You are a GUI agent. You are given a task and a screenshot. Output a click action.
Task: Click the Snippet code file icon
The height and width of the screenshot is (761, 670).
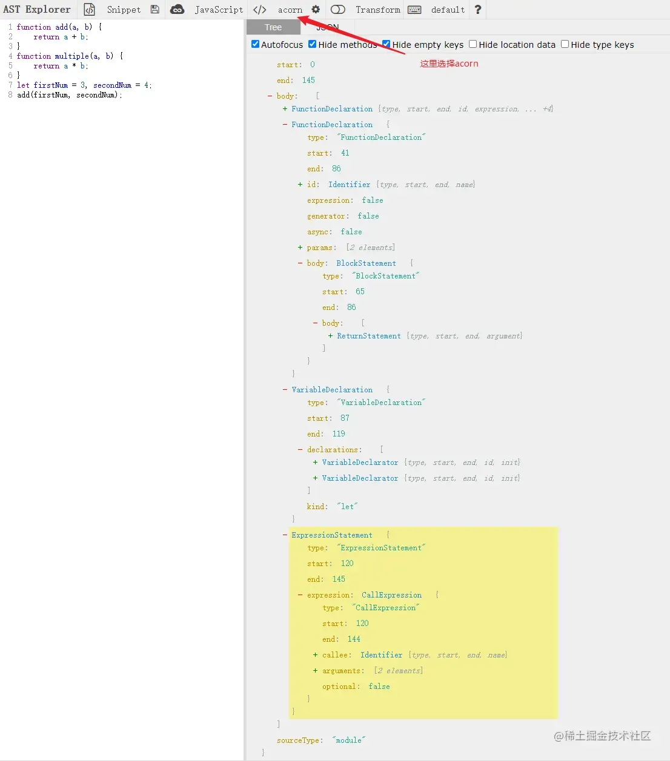click(90, 10)
